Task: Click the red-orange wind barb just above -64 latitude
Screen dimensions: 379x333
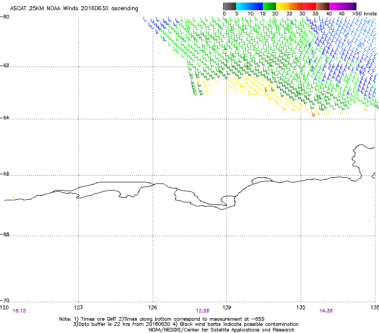Action: (313, 114)
